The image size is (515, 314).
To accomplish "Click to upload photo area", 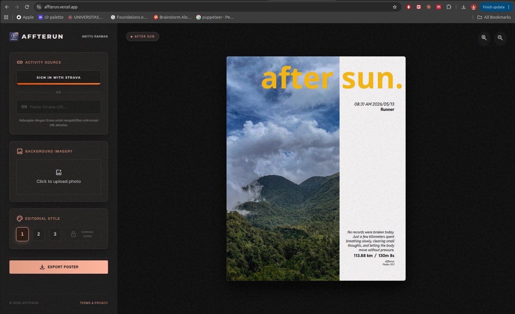I will (x=59, y=177).
